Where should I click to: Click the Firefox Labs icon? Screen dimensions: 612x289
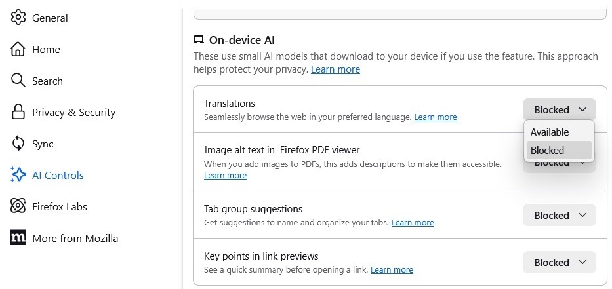click(x=18, y=206)
